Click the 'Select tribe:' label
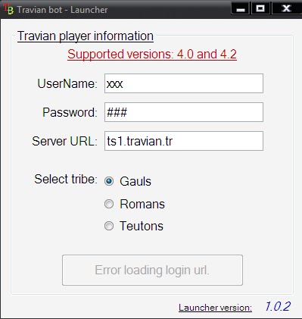The width and height of the screenshot is (302, 319). click(x=66, y=179)
